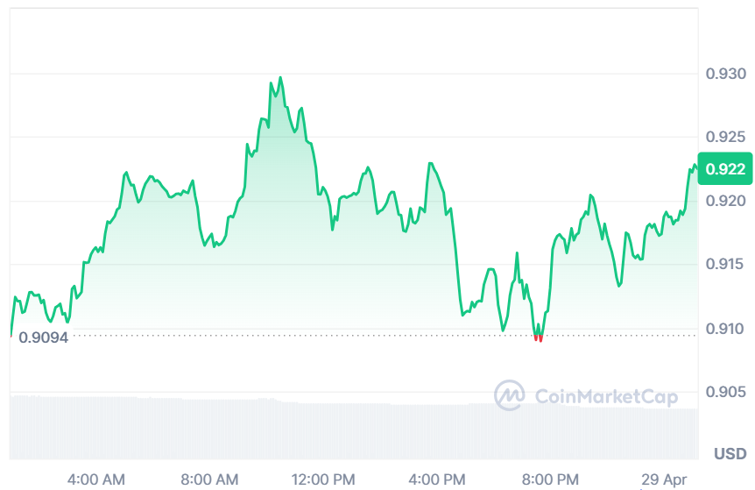The height and width of the screenshot is (490, 755).
Task: Select the 29 Apr date axis label
Action: (664, 479)
